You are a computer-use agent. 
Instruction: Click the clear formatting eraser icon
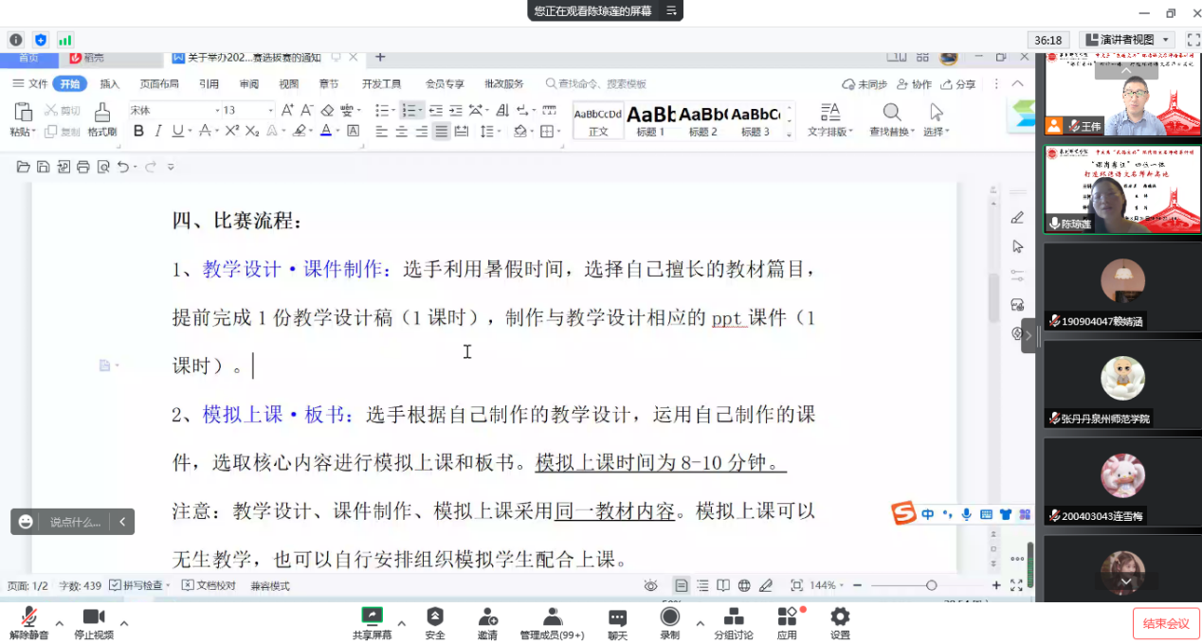tap(327, 110)
